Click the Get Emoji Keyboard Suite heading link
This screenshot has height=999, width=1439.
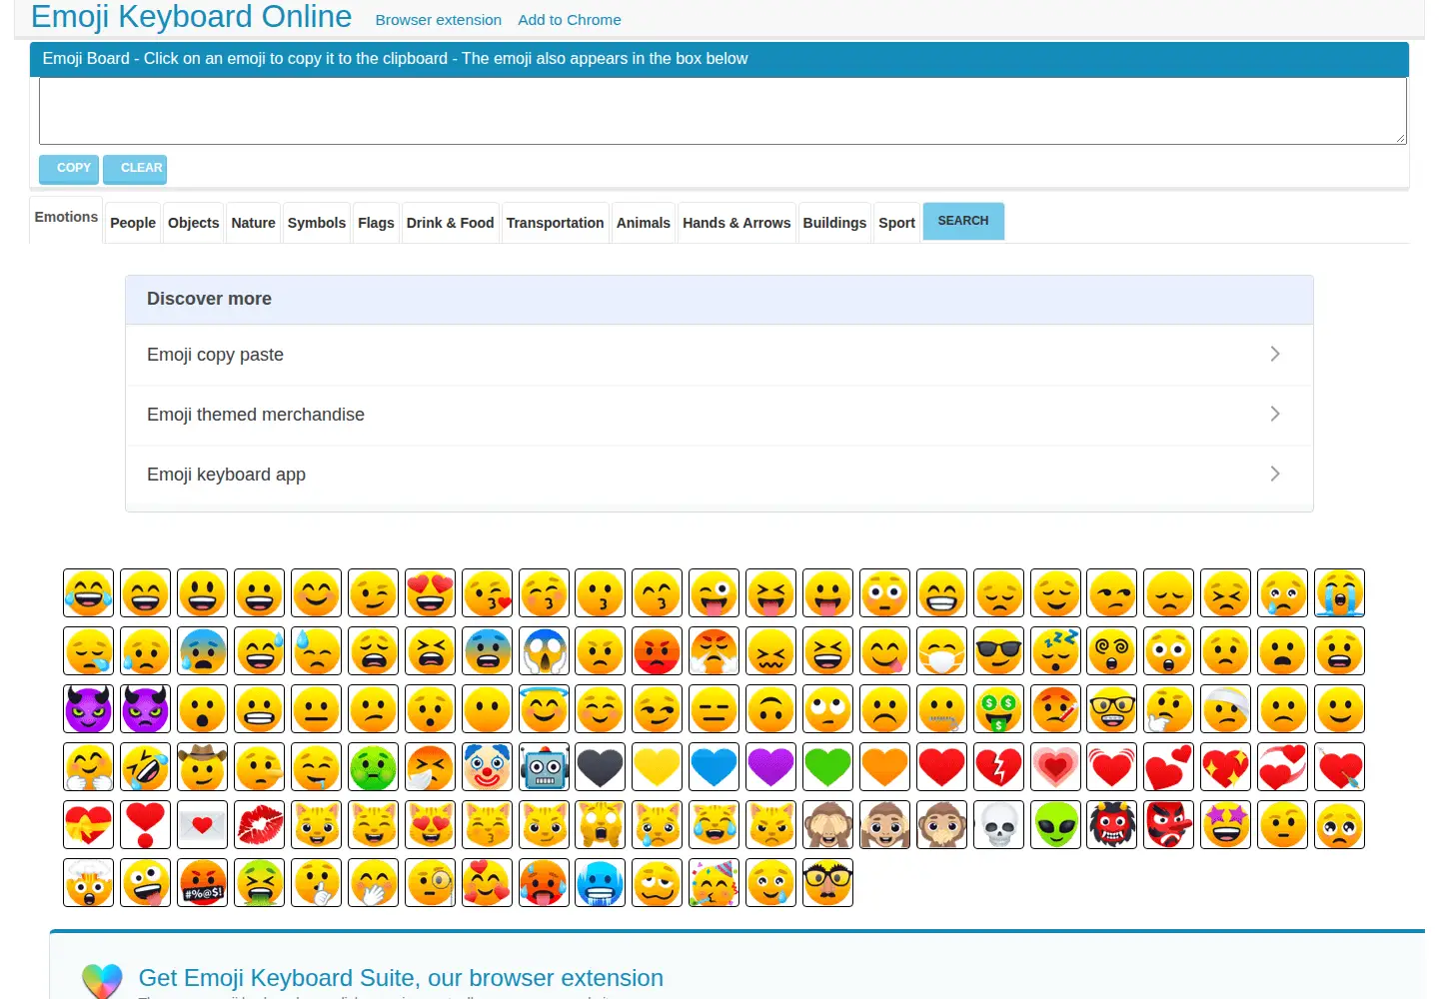(401, 978)
